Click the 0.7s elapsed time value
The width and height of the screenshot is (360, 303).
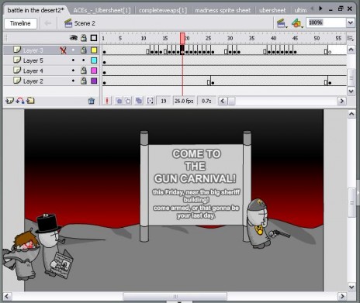[x=206, y=101]
